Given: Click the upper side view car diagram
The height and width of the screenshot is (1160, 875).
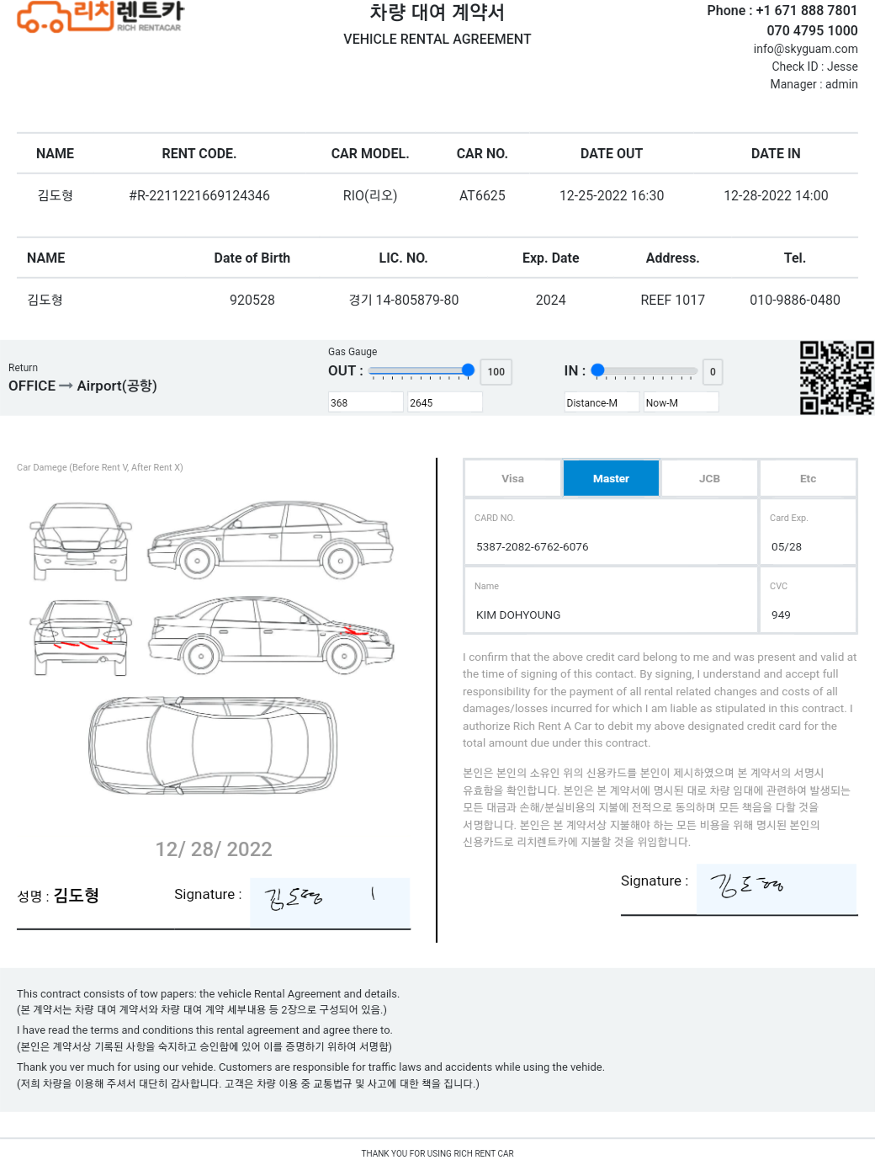Looking at the screenshot, I should (270, 539).
